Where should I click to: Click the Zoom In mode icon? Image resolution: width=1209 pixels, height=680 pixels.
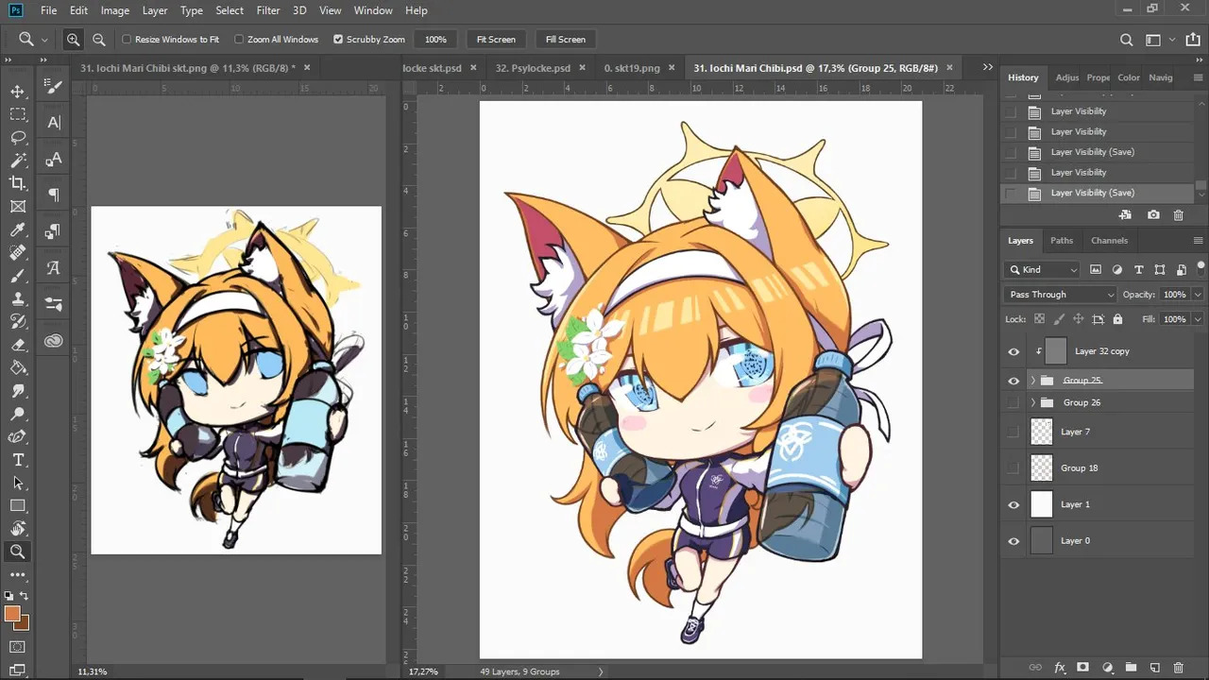pos(73,40)
